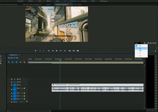Click the Add Marker button in Program monitor
Viewport: 158px width, 112px height.
coord(35,51)
